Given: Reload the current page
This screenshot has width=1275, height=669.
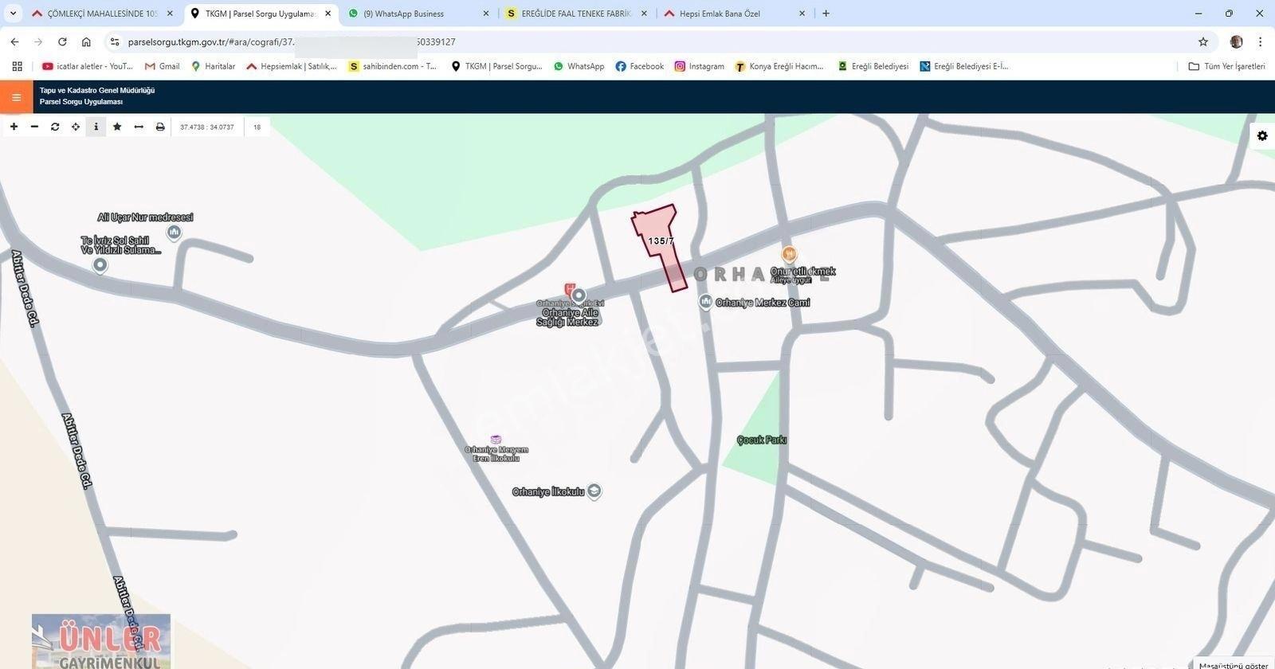Looking at the screenshot, I should point(62,41).
